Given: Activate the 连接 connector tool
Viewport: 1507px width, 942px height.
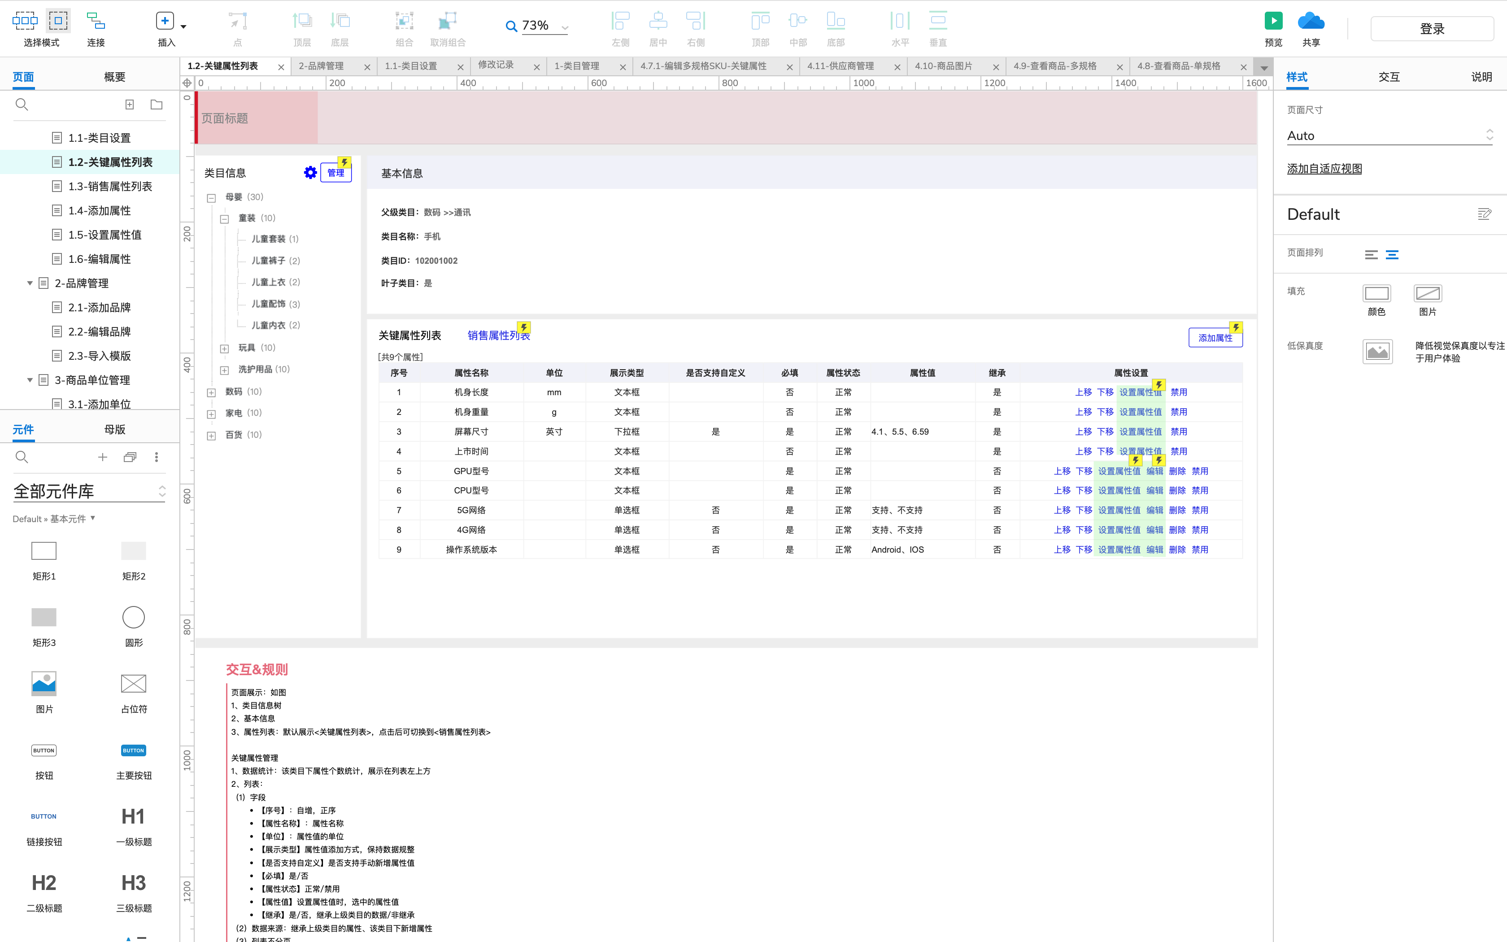Looking at the screenshot, I should tap(95, 21).
